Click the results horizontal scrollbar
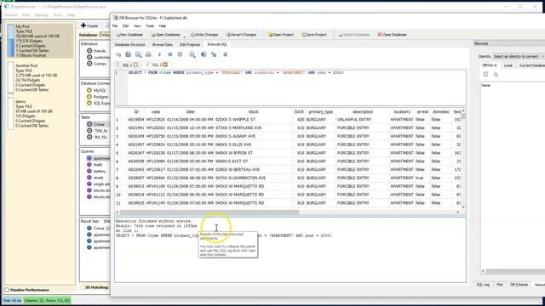 (209, 212)
